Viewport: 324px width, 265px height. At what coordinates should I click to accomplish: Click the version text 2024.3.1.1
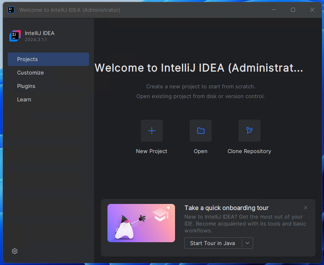(36, 39)
